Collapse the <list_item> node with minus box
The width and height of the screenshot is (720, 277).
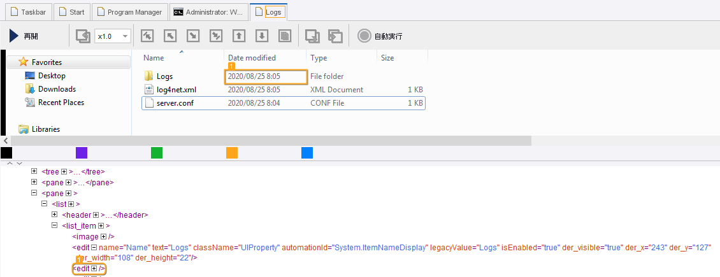pos(55,226)
